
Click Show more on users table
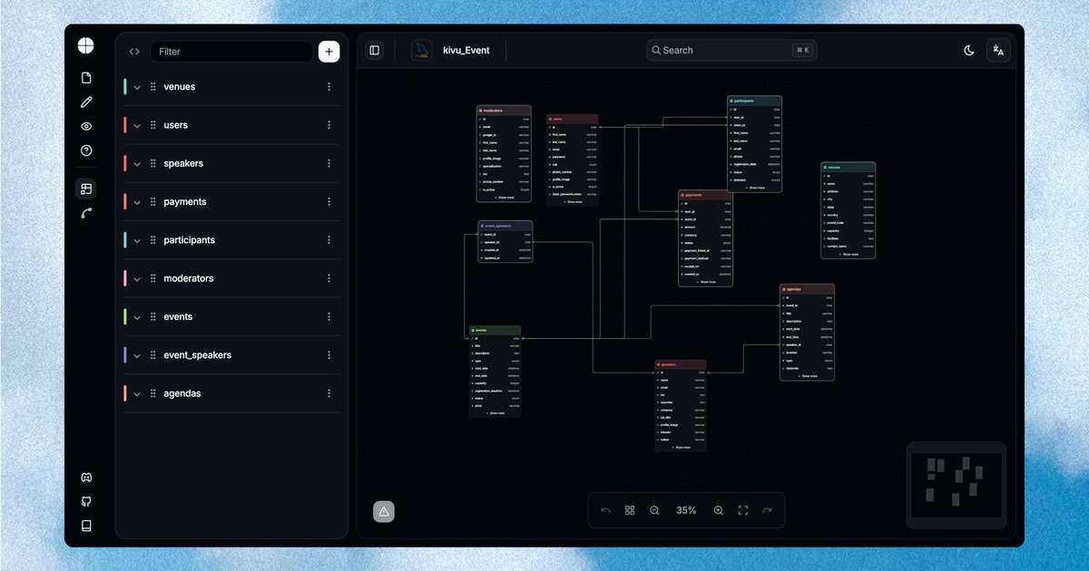point(572,201)
